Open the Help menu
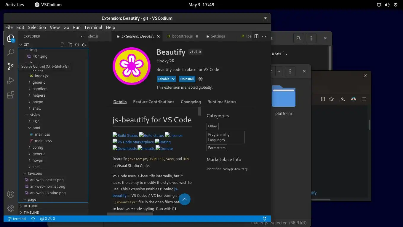The height and width of the screenshot is (227, 403). point(110,27)
